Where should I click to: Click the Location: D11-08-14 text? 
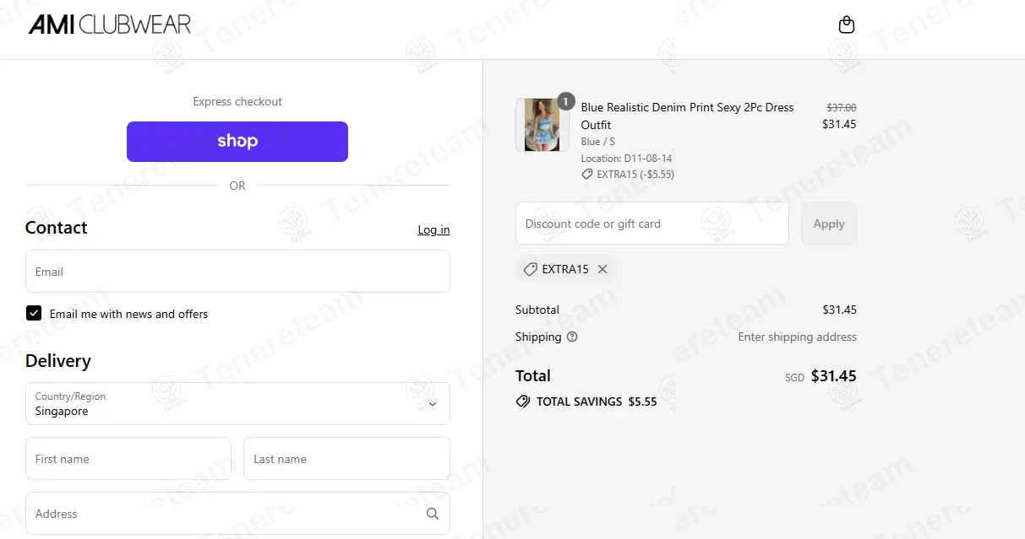coord(626,158)
